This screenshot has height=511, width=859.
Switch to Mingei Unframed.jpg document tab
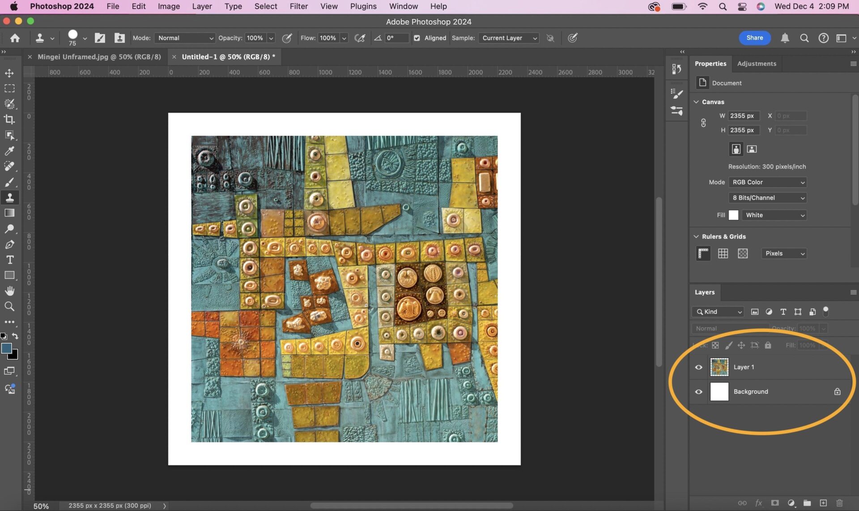click(99, 57)
